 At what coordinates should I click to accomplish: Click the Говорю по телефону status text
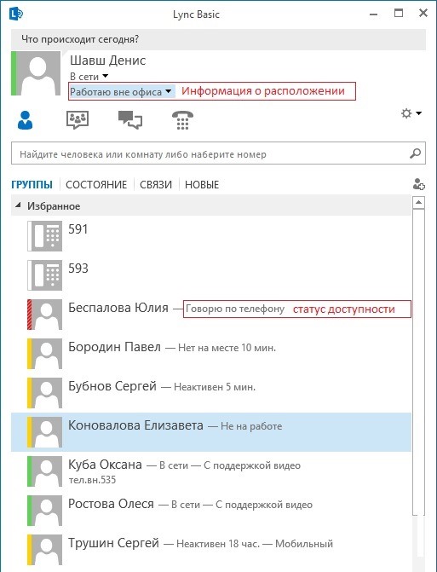[235, 309]
